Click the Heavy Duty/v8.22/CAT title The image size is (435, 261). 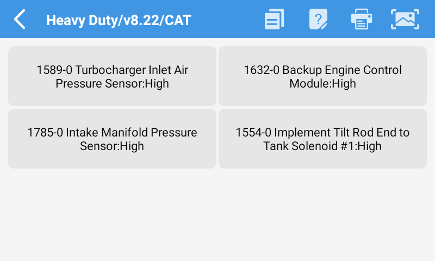coord(119,21)
